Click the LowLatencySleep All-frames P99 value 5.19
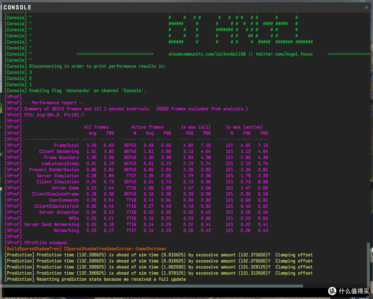Screen dimensions: 373x299 [109, 164]
